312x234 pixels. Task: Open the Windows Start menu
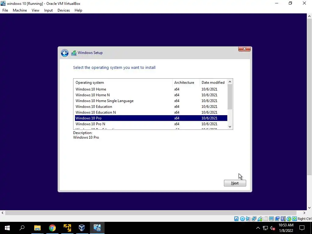(7, 228)
